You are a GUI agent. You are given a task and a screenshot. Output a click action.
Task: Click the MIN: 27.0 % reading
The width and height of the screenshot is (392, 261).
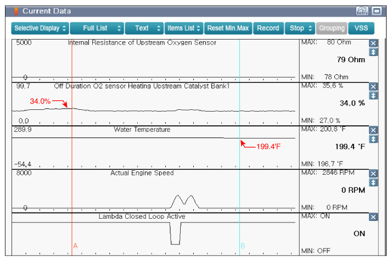(321, 120)
